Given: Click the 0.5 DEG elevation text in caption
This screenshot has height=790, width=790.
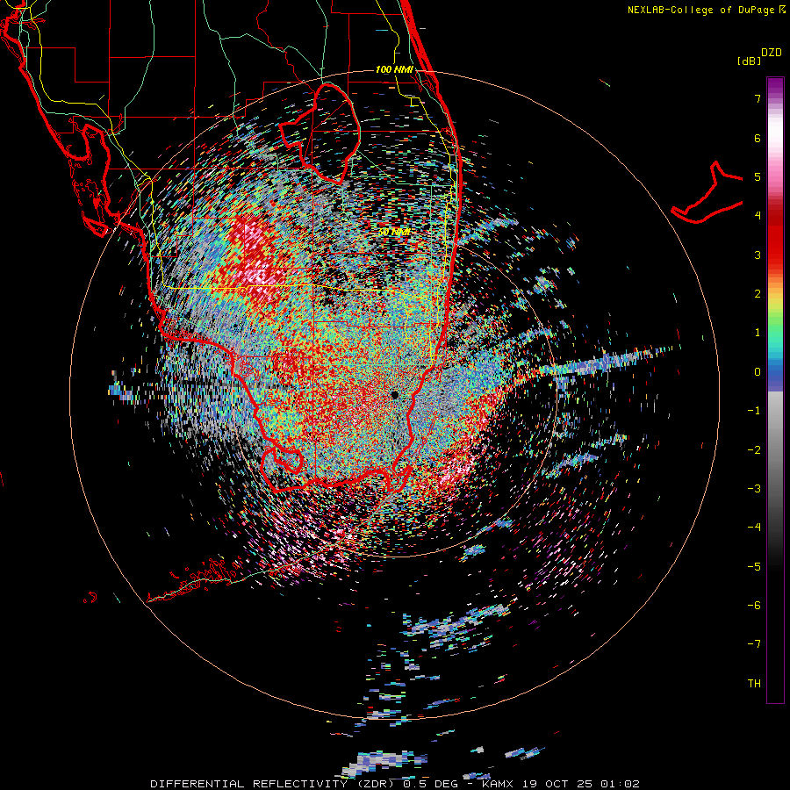Looking at the screenshot, I should pyautogui.click(x=433, y=784).
